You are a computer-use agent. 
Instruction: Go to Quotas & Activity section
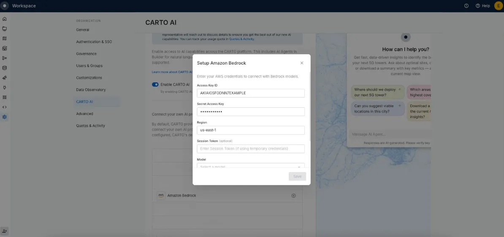tap(90, 126)
